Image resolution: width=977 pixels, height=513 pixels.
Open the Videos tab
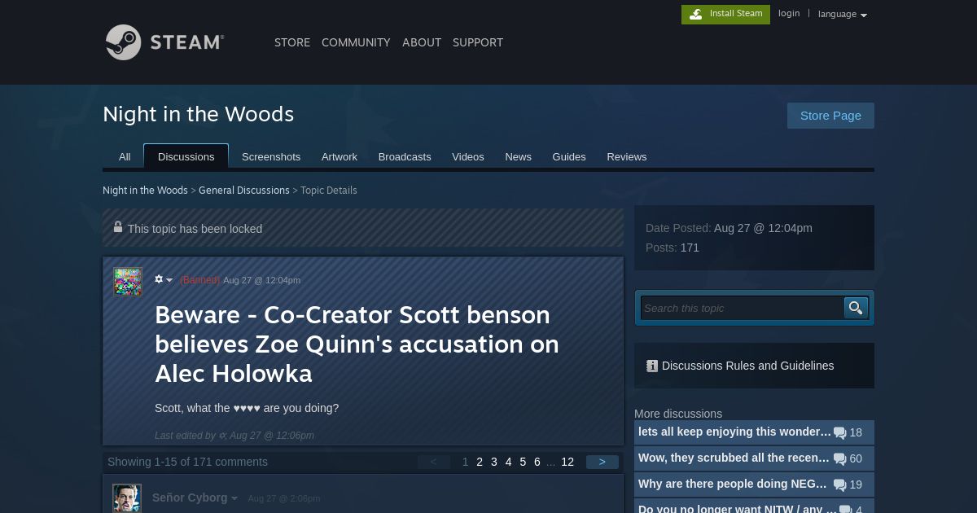(468, 157)
